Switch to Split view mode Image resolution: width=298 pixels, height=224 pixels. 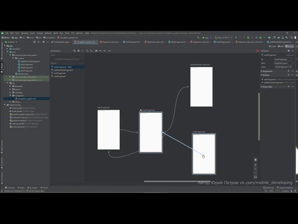tap(280, 46)
